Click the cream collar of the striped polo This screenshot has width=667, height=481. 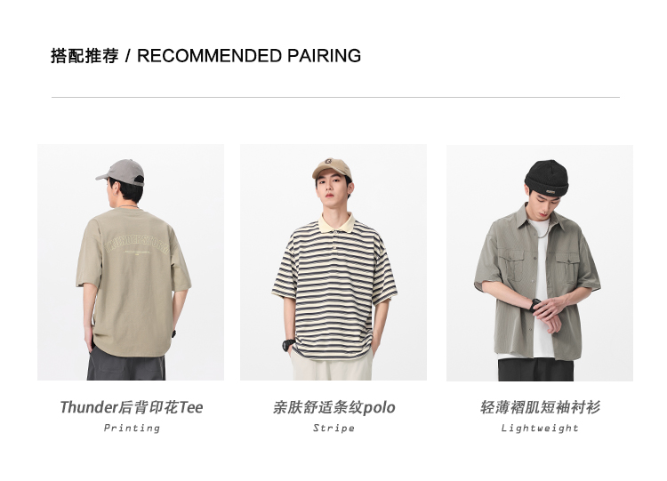337,223
